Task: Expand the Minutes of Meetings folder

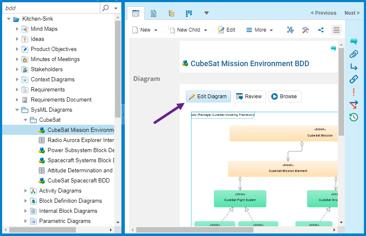Action: pos(17,59)
